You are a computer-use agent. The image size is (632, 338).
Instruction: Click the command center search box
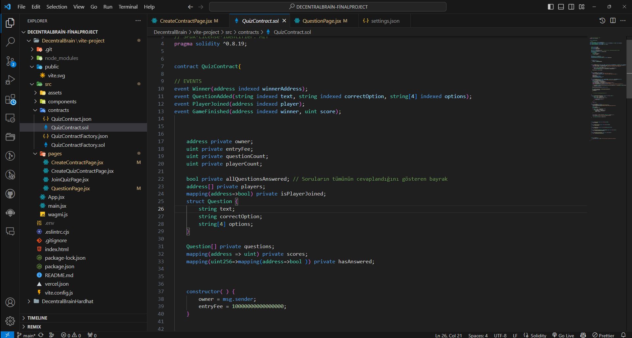(328, 7)
